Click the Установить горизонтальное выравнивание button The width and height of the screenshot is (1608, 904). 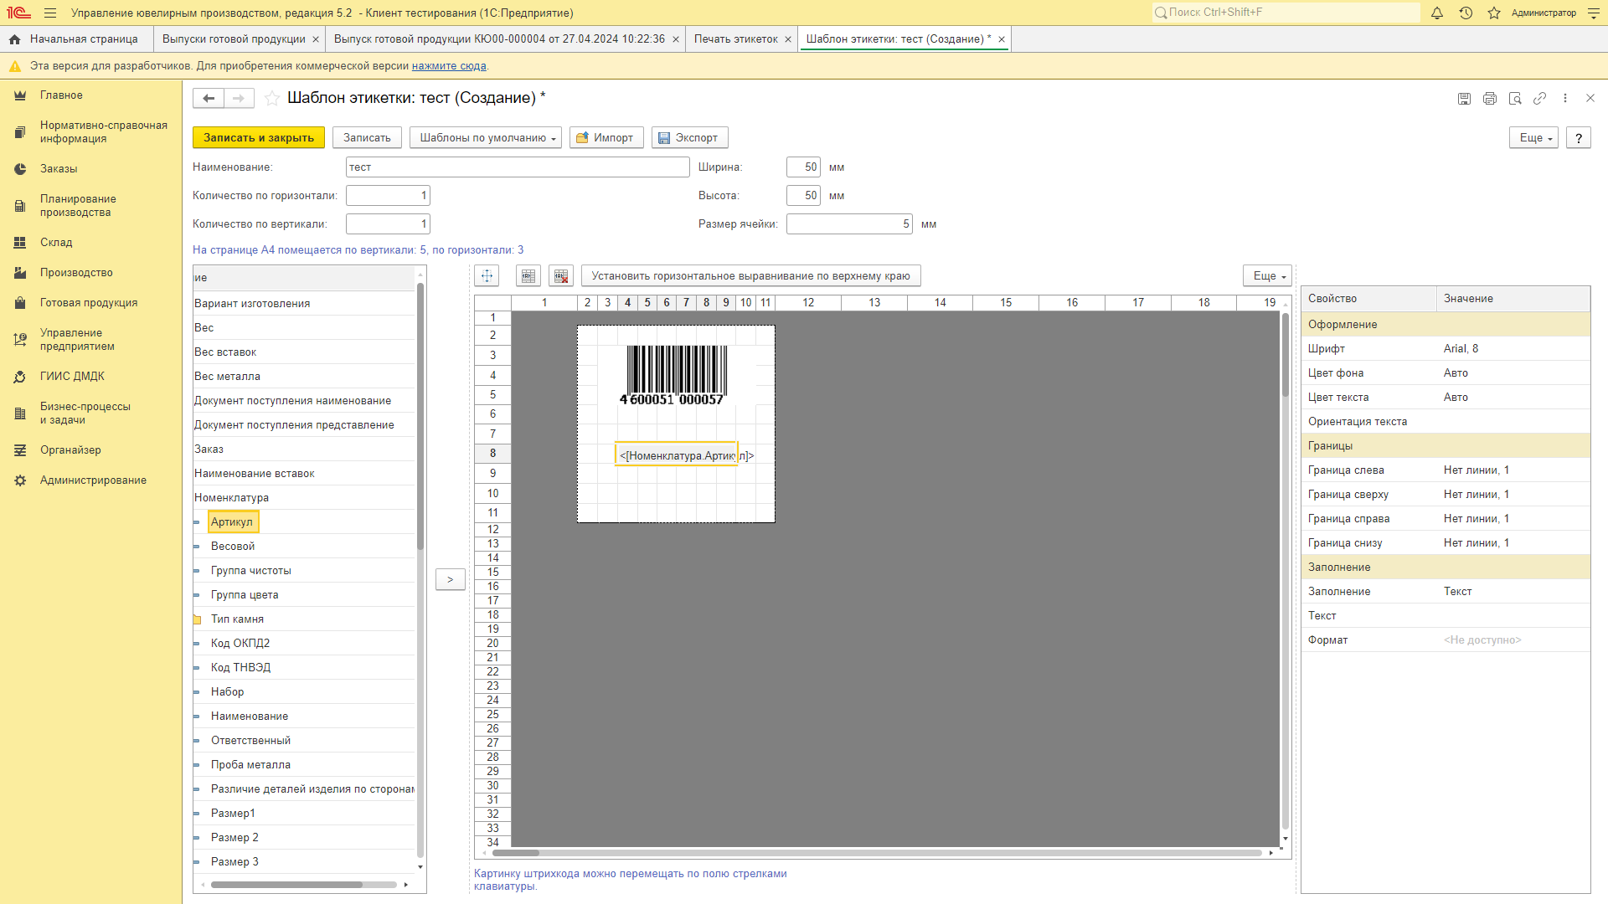[x=750, y=275]
